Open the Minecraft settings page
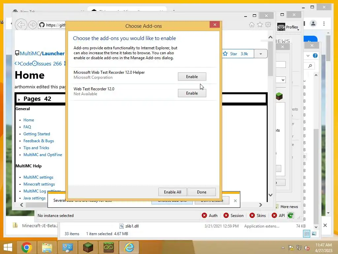The width and height of the screenshot is (338, 254). (x=39, y=184)
